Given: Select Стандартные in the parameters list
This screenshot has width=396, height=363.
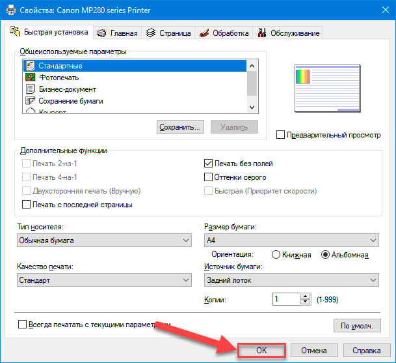Looking at the screenshot, I should pyautogui.click(x=135, y=66).
